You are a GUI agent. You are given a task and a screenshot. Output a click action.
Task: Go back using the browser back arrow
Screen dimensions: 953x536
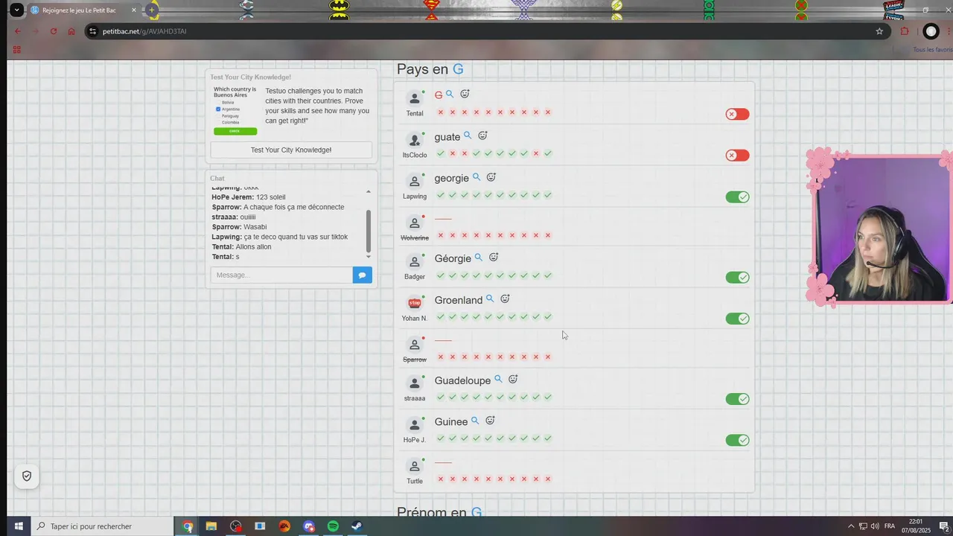(18, 31)
